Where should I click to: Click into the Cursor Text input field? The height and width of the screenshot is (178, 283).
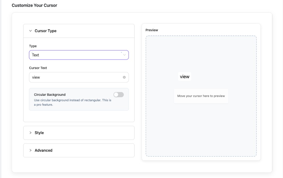click(x=79, y=77)
